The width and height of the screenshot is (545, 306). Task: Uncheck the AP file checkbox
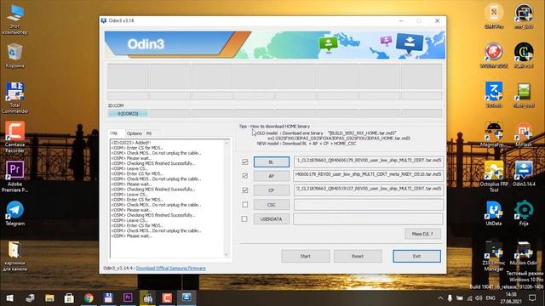pos(245,176)
